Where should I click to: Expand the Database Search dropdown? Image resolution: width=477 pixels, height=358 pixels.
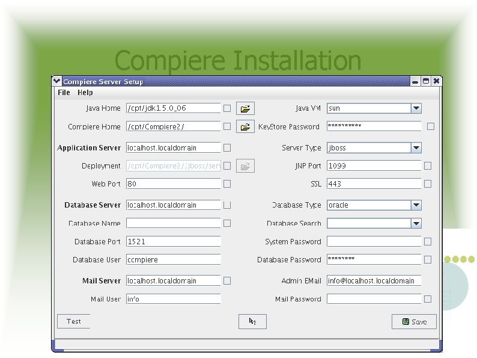coord(416,223)
